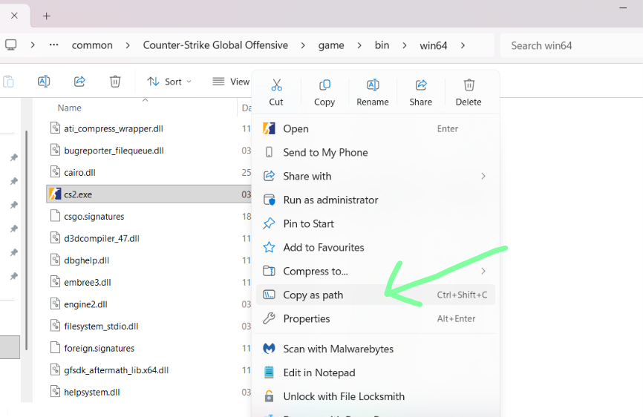
Task: Close the current Explorer tab
Action: (14, 16)
